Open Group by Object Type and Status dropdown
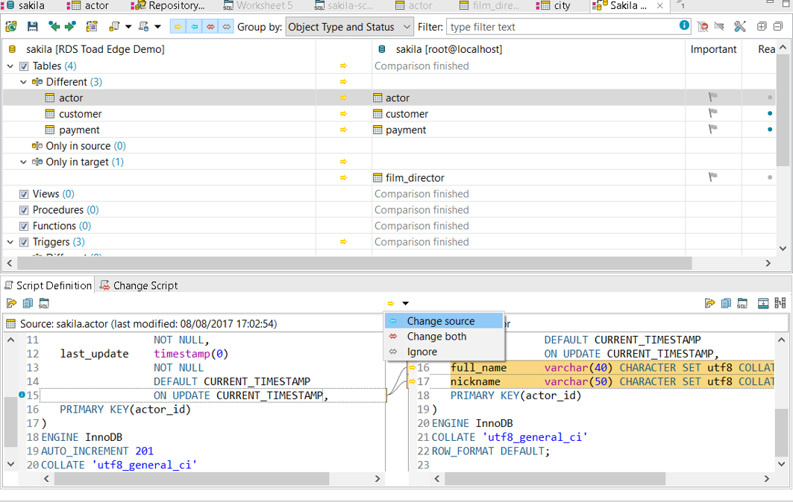793x502 pixels. tap(349, 27)
